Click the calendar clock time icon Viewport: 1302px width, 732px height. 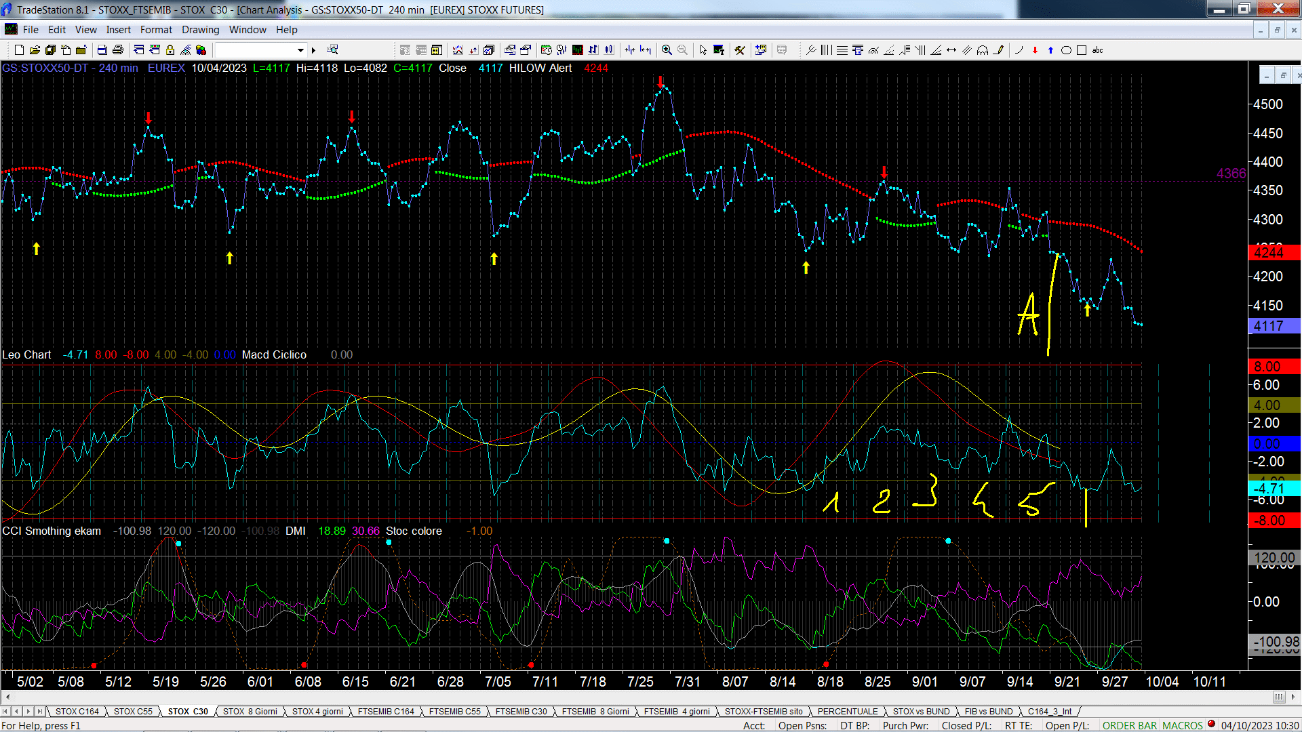pyautogui.click(x=547, y=50)
